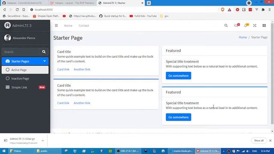The height and width of the screenshot is (154, 274).
Task: Click the page vertical scrollbar
Action: pos(272,73)
